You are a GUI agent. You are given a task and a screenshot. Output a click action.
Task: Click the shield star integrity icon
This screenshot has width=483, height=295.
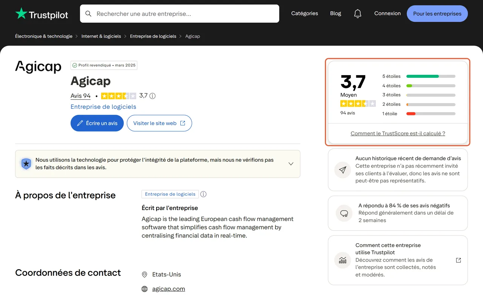pos(26,164)
